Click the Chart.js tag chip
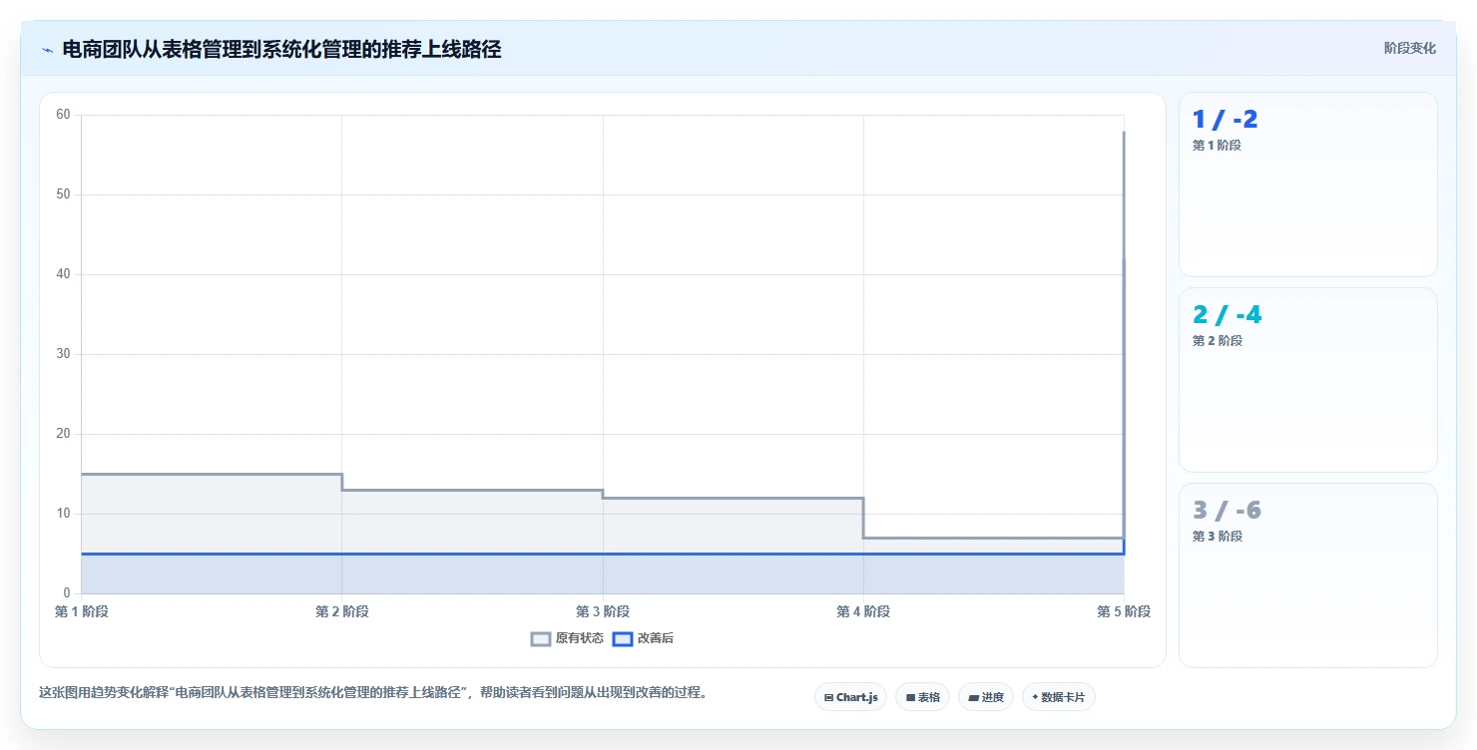 pyautogui.click(x=850, y=697)
